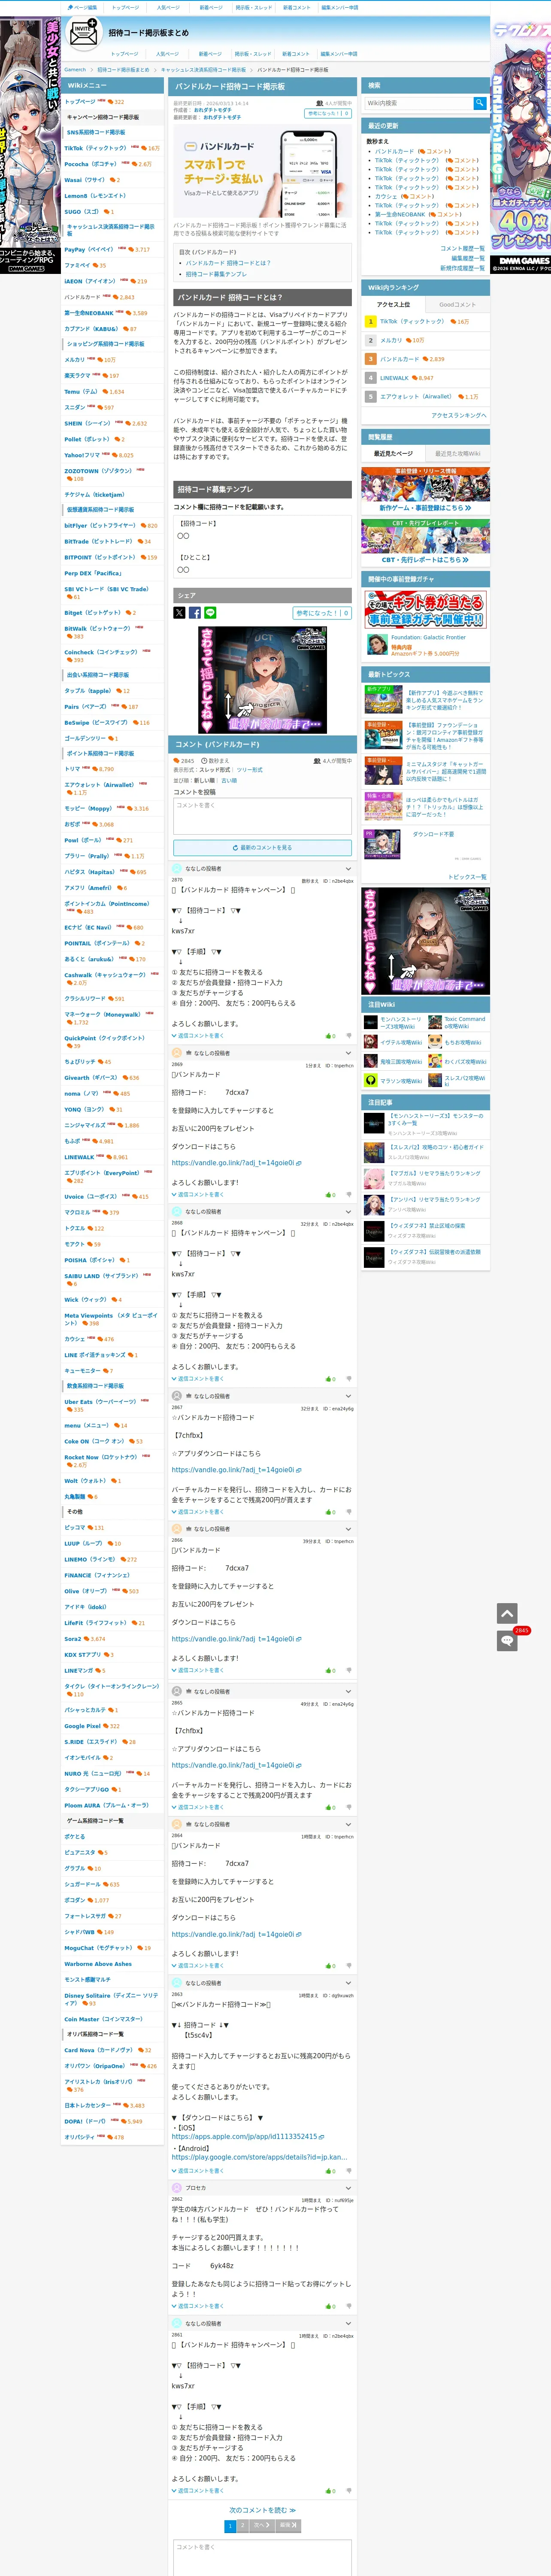Expand options chevron on comment 2868

(348, 1212)
